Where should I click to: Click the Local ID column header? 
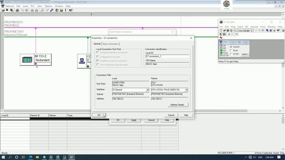(x=15, y=116)
